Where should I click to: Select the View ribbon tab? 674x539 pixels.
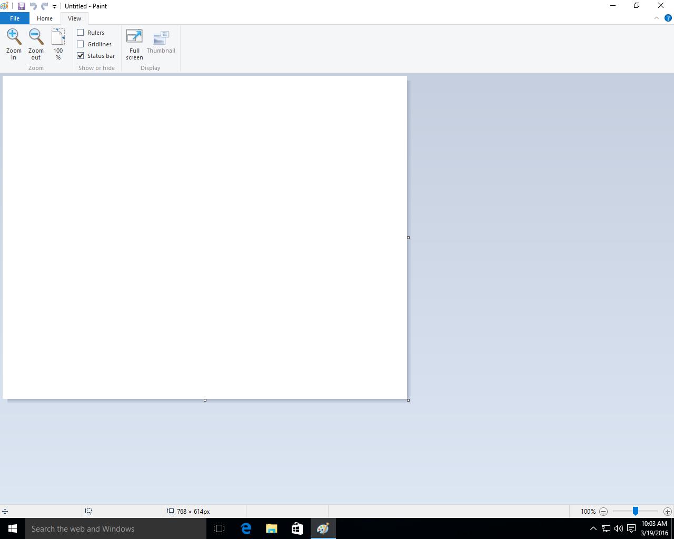click(x=74, y=18)
